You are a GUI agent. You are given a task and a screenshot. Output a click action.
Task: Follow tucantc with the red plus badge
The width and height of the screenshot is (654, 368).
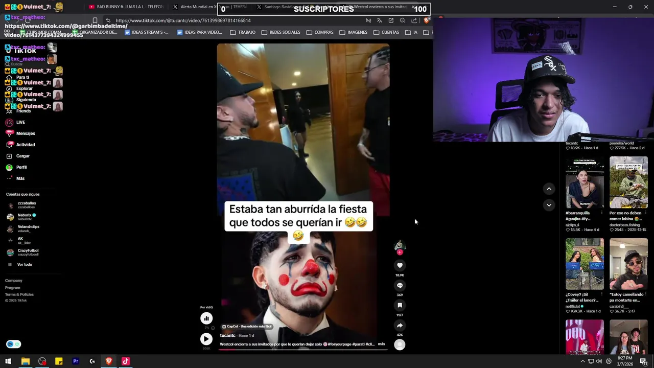[x=400, y=252]
